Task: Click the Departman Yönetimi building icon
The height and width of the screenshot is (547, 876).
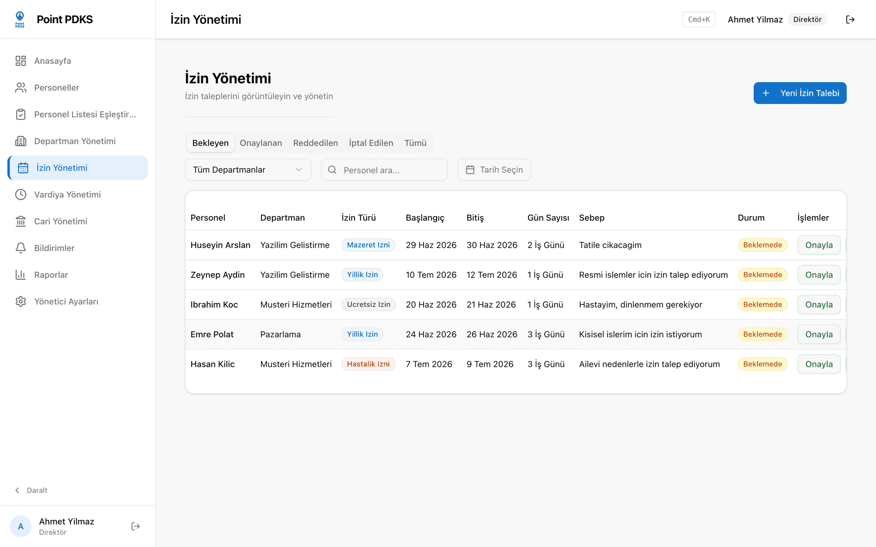Action: (21, 141)
